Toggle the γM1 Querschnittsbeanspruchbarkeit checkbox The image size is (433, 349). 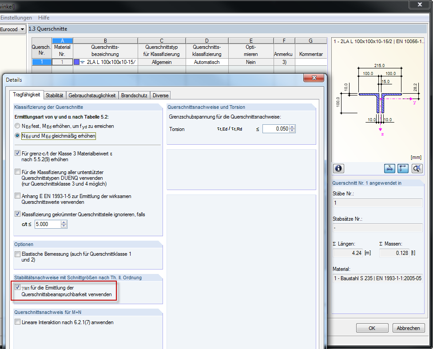18,287
